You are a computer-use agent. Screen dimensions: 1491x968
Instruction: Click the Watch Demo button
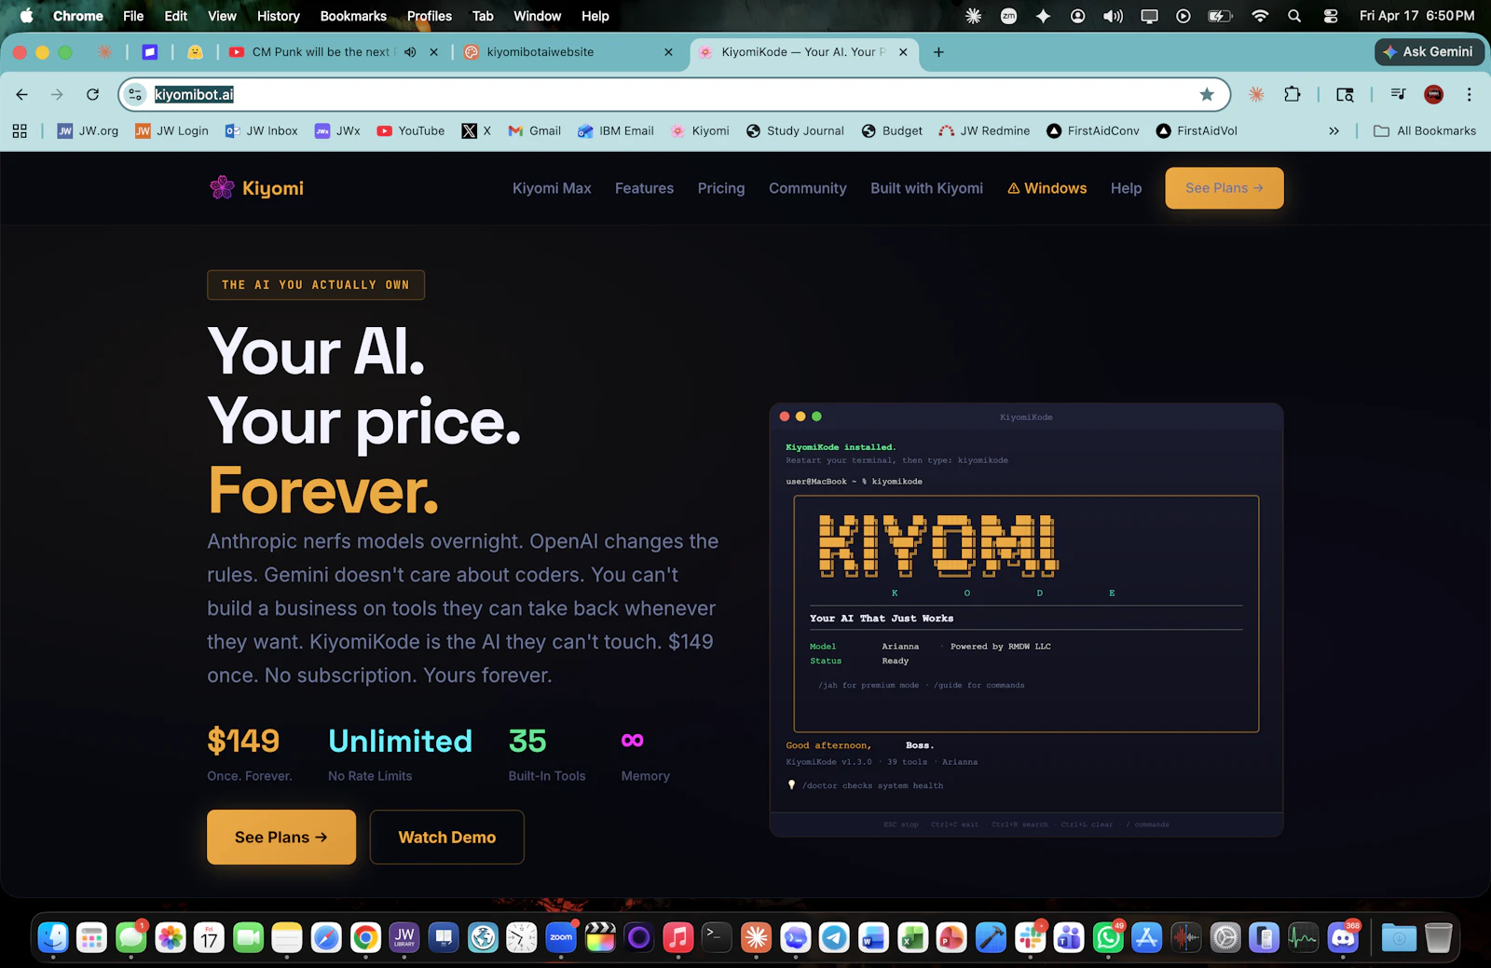click(x=446, y=837)
